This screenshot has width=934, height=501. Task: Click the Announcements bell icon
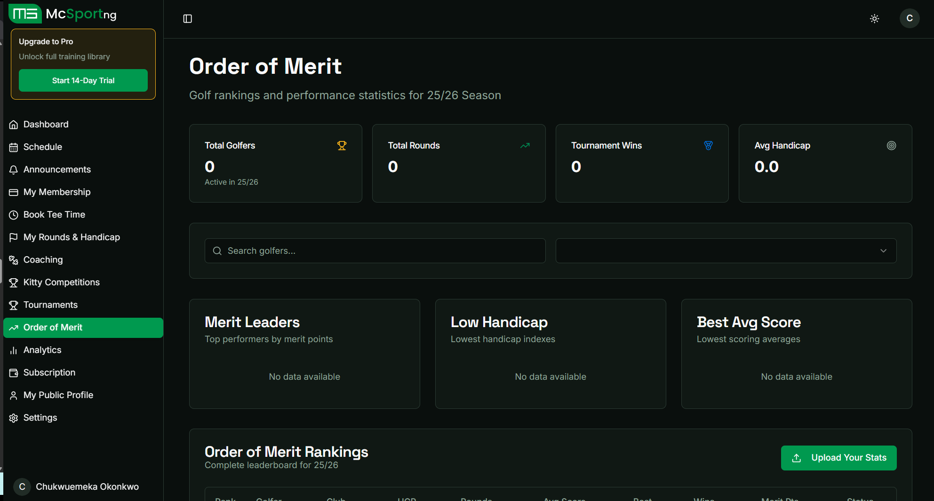pyautogui.click(x=14, y=169)
